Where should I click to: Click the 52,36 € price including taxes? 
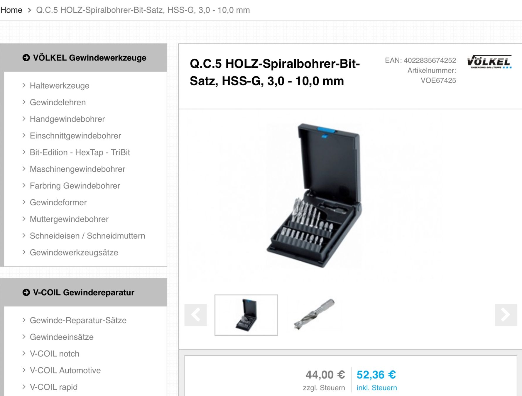pos(376,375)
